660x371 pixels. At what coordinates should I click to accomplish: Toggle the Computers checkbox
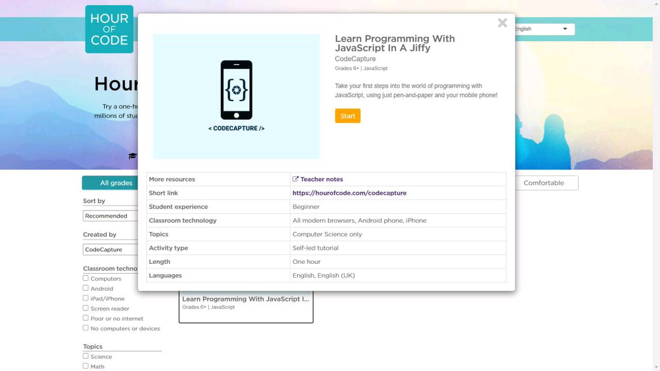[x=86, y=278]
